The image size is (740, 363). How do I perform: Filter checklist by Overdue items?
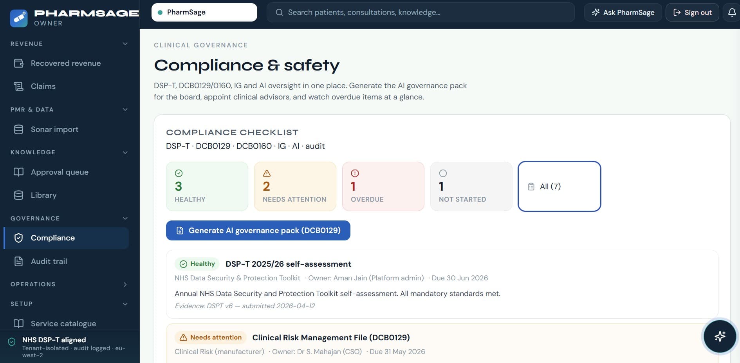(383, 186)
